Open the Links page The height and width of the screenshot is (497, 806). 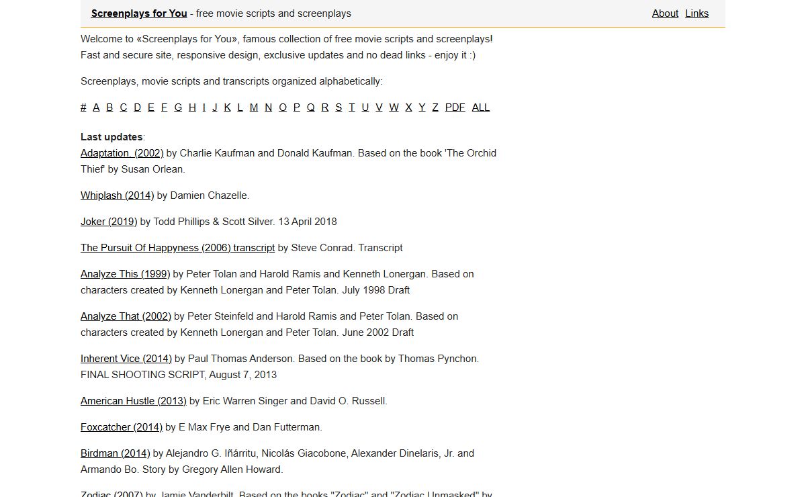(697, 13)
